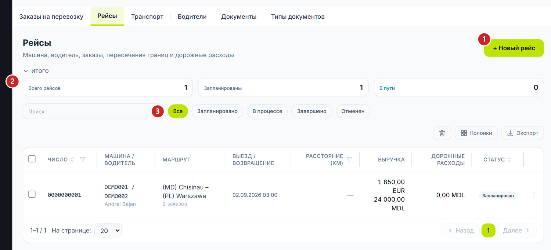Click the Запланирован status badge
Viewport: 551px width, 250px height.
498,196
